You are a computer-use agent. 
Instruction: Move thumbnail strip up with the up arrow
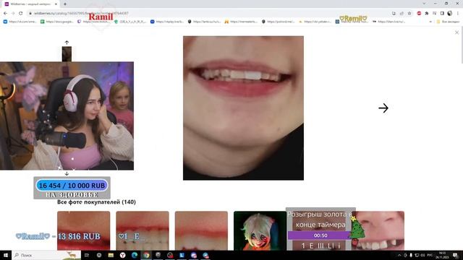(x=67, y=43)
